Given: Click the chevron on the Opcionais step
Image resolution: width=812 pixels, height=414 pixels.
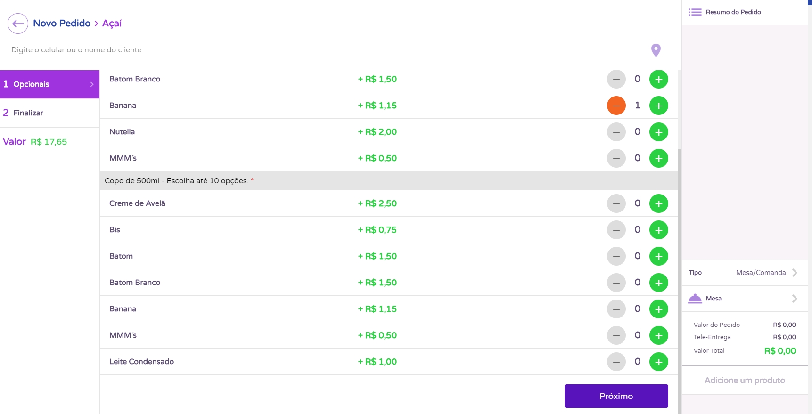Looking at the screenshot, I should point(92,84).
